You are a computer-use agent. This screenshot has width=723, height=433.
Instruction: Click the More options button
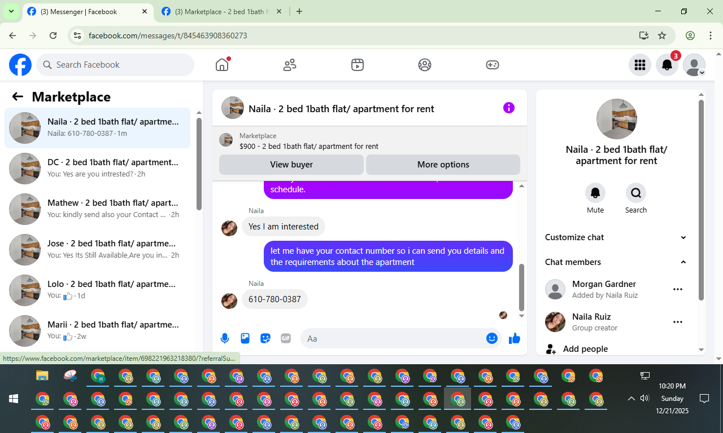pyautogui.click(x=443, y=165)
